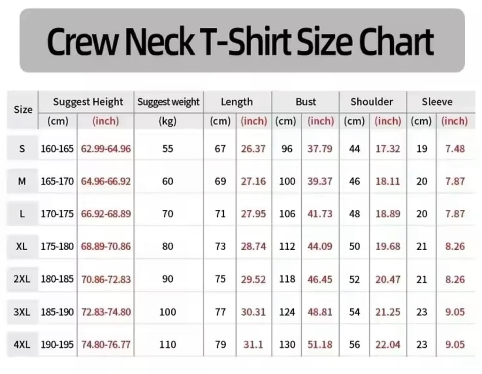Select the "S" size row label

[22, 149]
